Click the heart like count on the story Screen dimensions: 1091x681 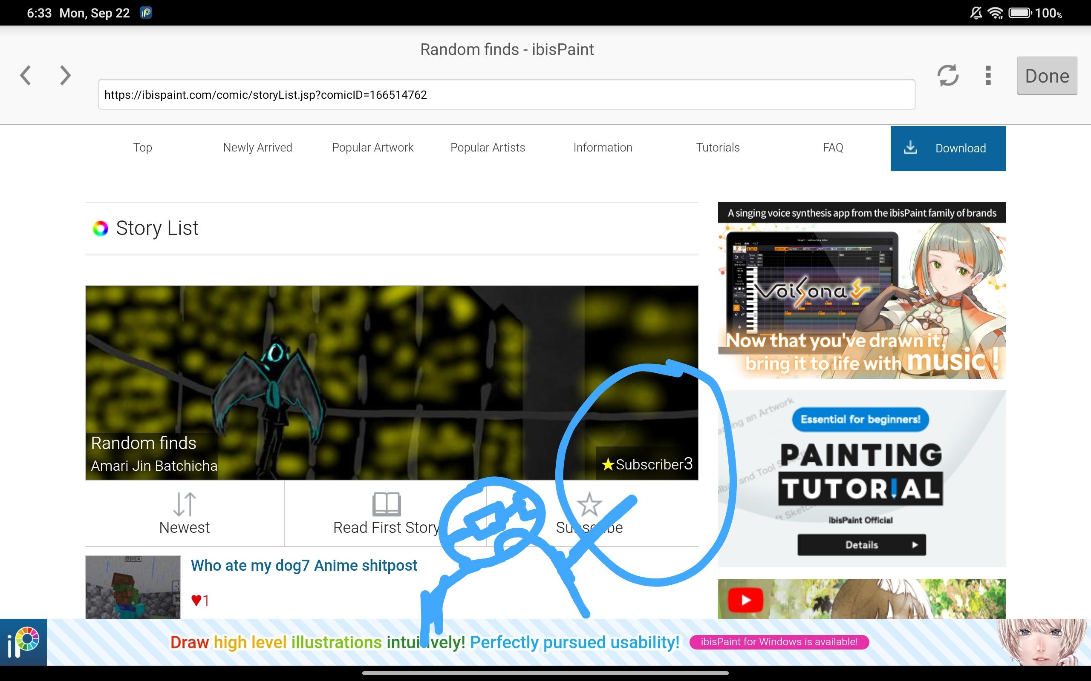200,601
